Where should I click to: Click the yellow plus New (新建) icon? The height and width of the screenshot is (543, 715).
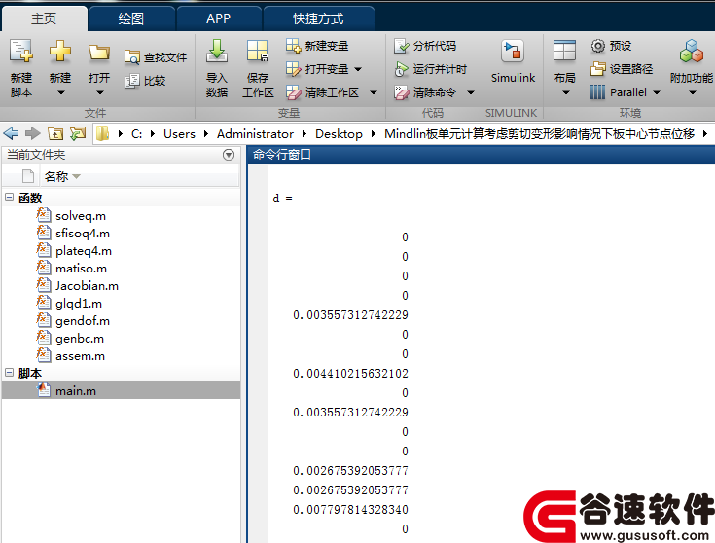tap(59, 51)
